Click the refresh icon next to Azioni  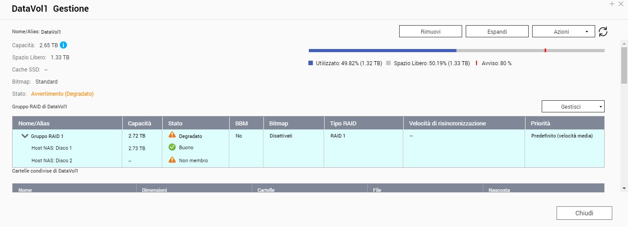[x=603, y=31]
